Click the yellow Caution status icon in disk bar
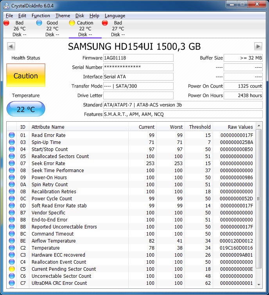This screenshot has height=295, width=269. coord(72,23)
